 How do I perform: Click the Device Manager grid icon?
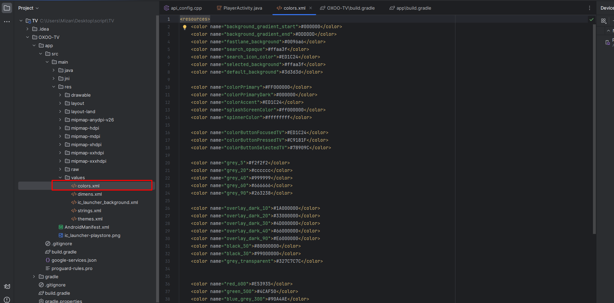(604, 21)
